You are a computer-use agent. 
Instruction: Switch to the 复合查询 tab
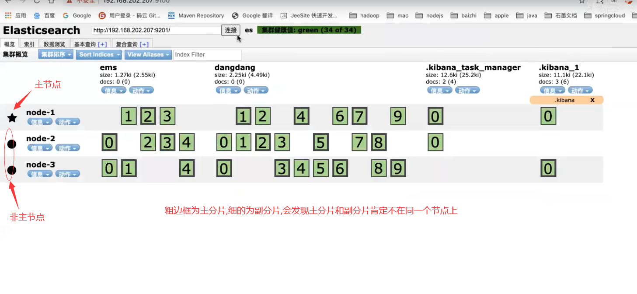click(132, 44)
